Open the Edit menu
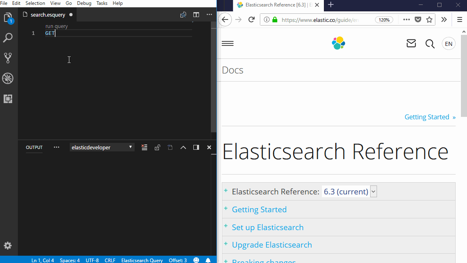 (x=16, y=3)
